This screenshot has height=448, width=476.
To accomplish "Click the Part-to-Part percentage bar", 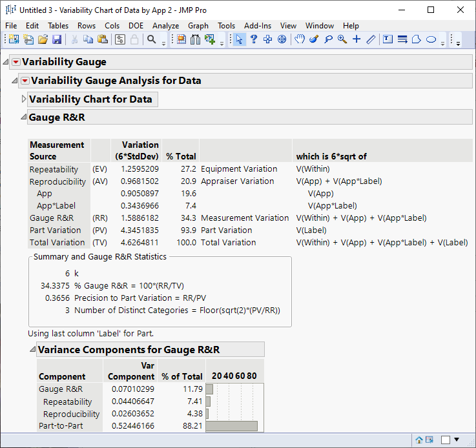I will pos(231,426).
